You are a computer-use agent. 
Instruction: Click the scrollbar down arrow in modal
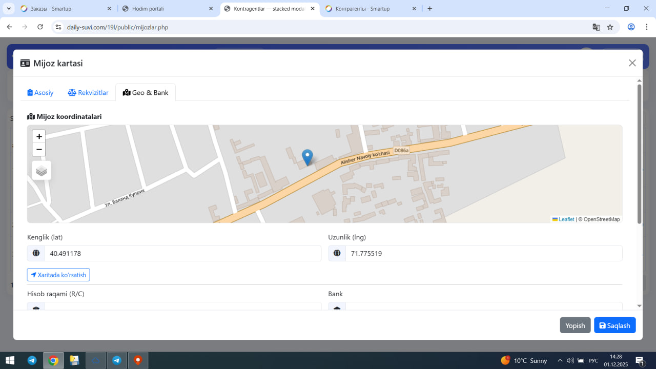point(639,306)
